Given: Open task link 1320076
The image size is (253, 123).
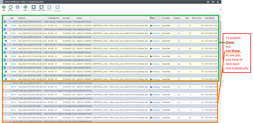Looking at the screenshot, I should [x=13, y=41].
